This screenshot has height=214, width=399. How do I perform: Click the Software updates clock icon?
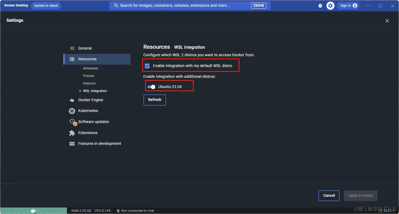73,122
